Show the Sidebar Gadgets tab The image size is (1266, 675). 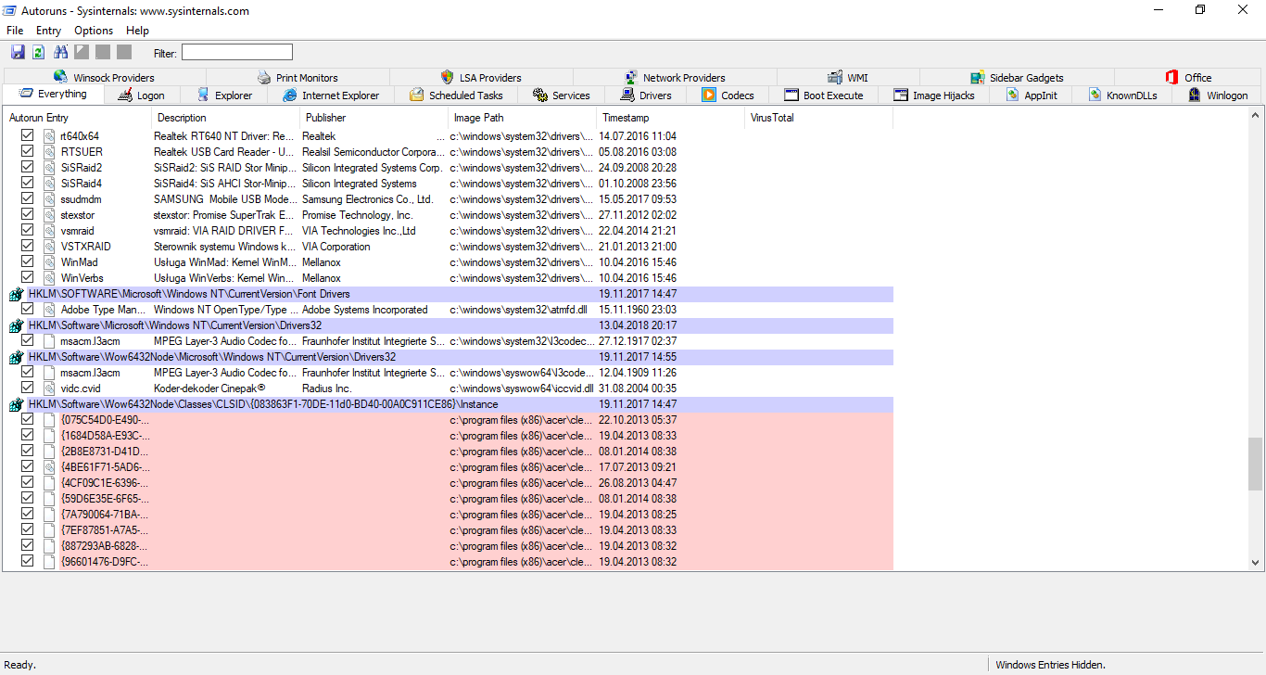[1017, 77]
